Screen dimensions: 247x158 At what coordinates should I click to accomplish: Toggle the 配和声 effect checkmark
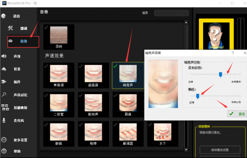coord(81,95)
